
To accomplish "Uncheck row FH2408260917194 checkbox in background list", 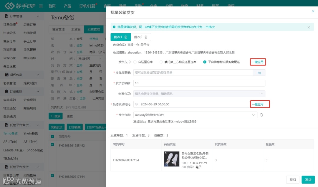I will (52, 176).
